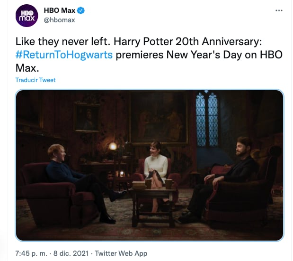Click the framed portrait painting on wall
The width and height of the screenshot is (293, 261).
pos(87,117)
